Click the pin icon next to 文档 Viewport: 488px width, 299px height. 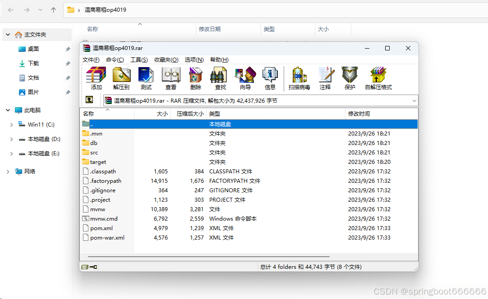coord(68,78)
